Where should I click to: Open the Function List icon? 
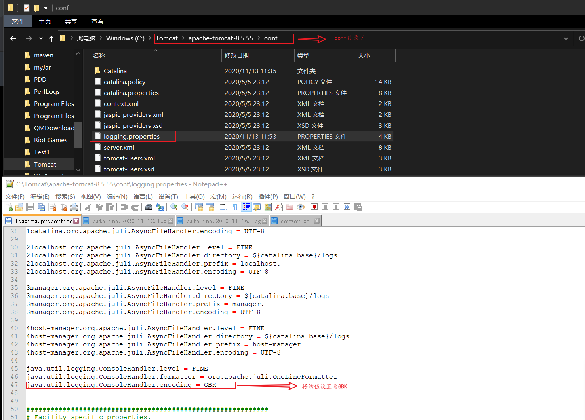pos(278,207)
